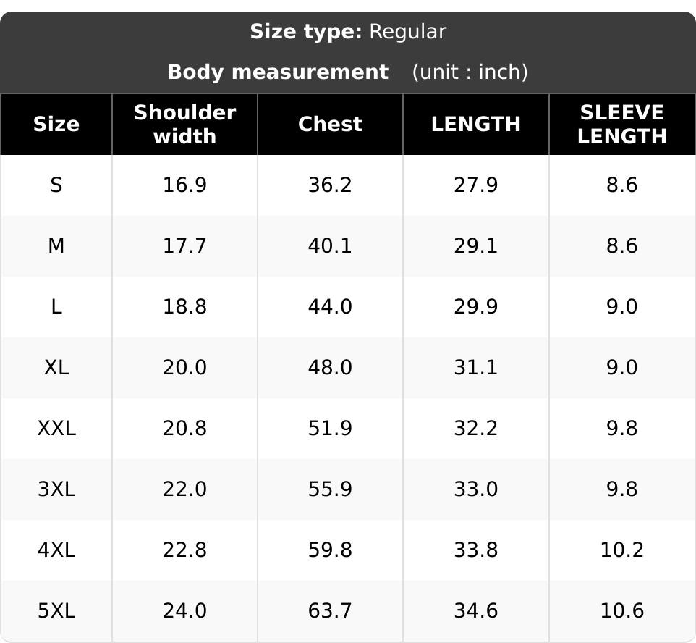
Task: Click the Size type: Regular heading
Action: [x=348, y=32]
